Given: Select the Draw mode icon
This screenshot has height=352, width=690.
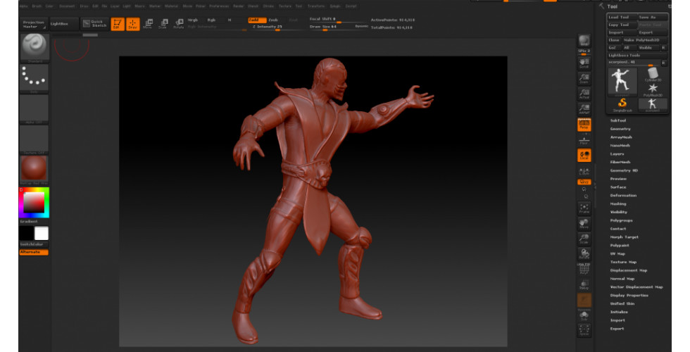Looking at the screenshot, I should [132, 24].
